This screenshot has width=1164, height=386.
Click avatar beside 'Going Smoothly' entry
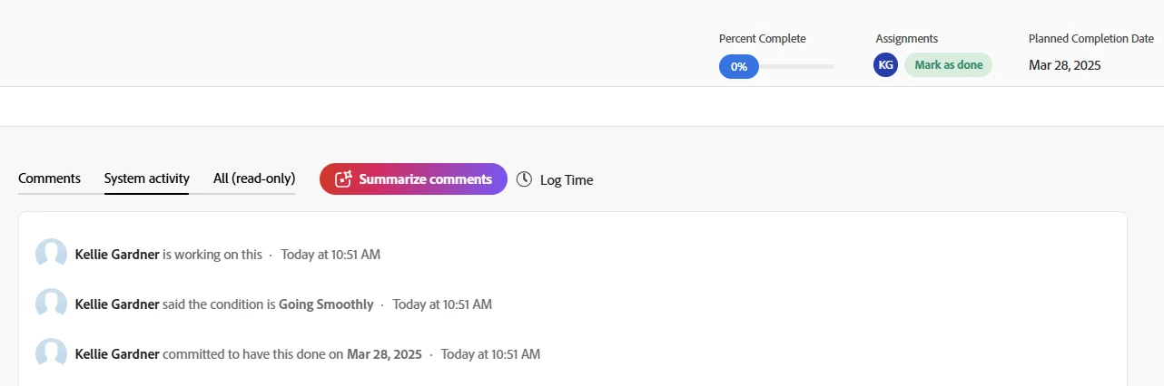click(x=51, y=304)
